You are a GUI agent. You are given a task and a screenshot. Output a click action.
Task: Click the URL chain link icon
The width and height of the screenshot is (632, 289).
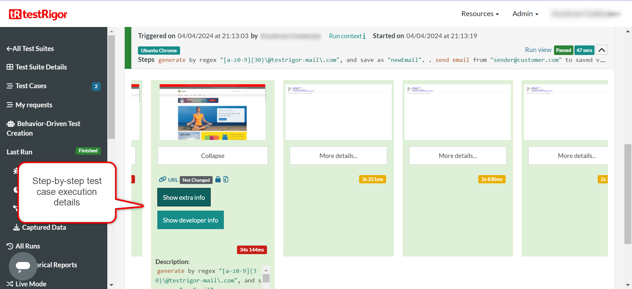(x=162, y=179)
